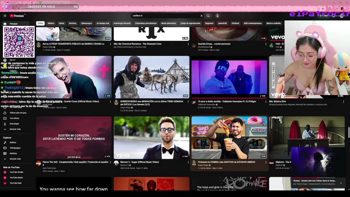
Task: Open Videojuegos under Explorar
Action: pos(15,148)
